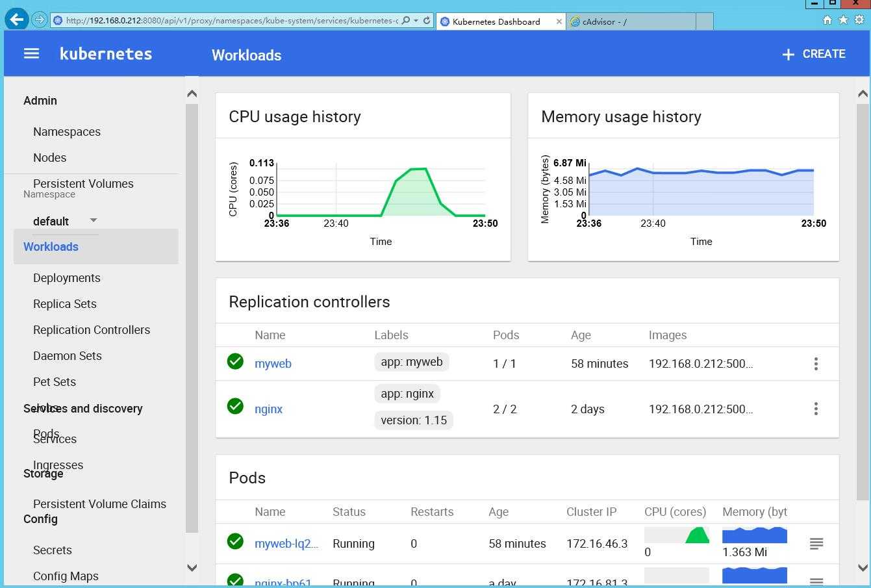Click the refresh icon in address bar
The image size is (871, 588).
[x=427, y=20]
